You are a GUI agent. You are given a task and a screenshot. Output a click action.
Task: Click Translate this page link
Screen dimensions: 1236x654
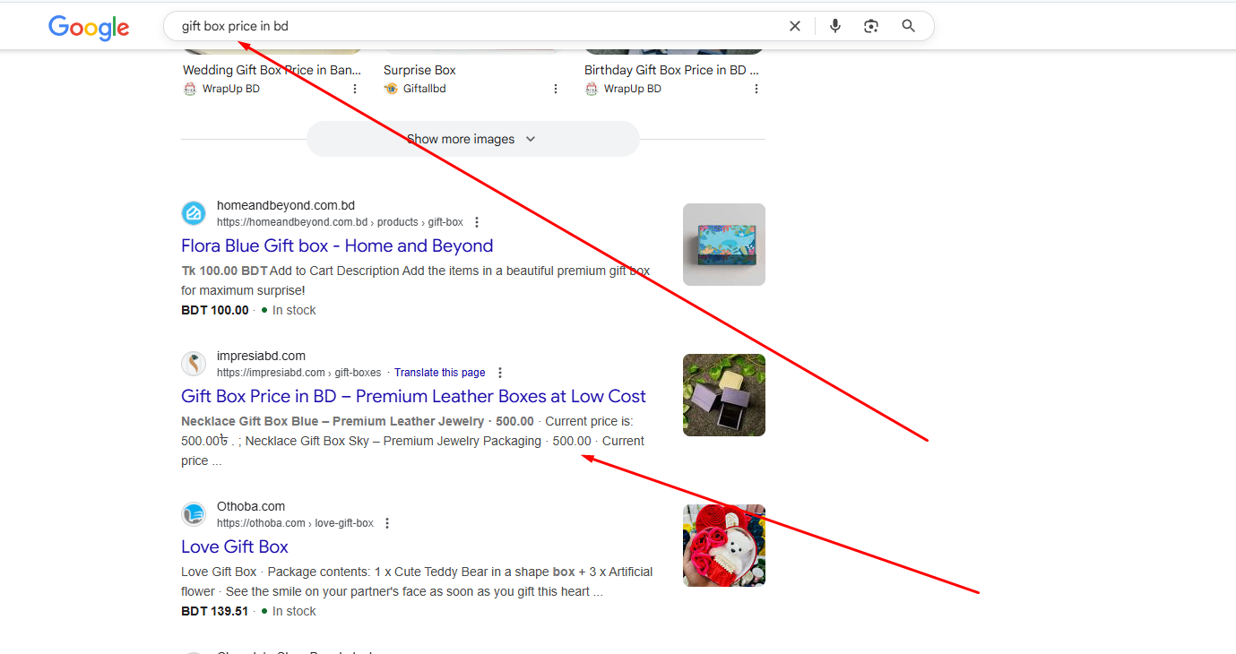click(439, 373)
